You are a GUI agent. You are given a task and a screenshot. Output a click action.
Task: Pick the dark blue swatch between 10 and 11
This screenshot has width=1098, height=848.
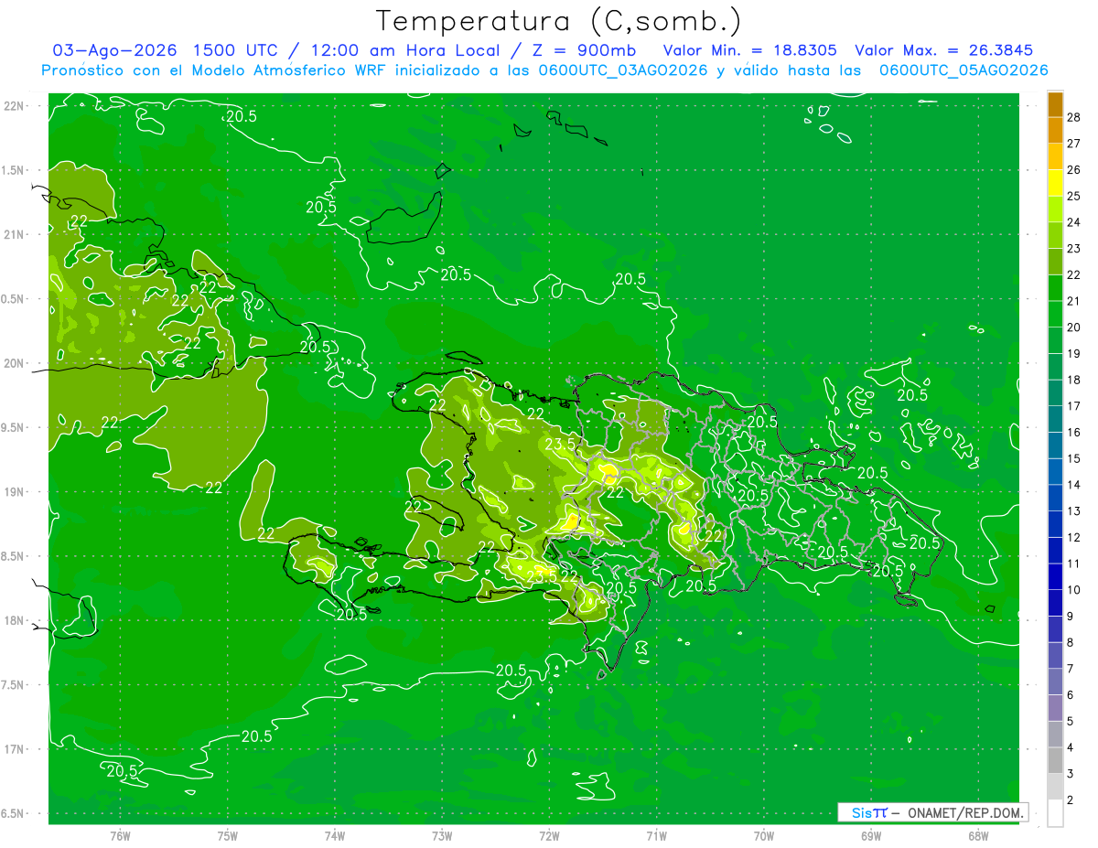[1055, 576]
